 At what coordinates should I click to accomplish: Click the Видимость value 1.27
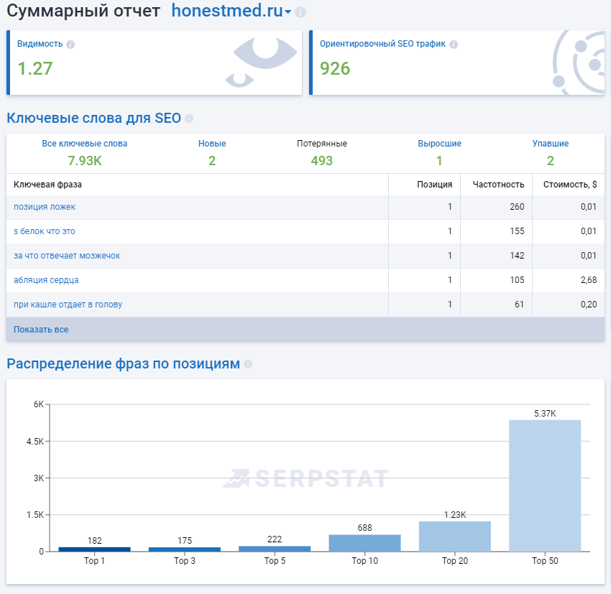[35, 69]
